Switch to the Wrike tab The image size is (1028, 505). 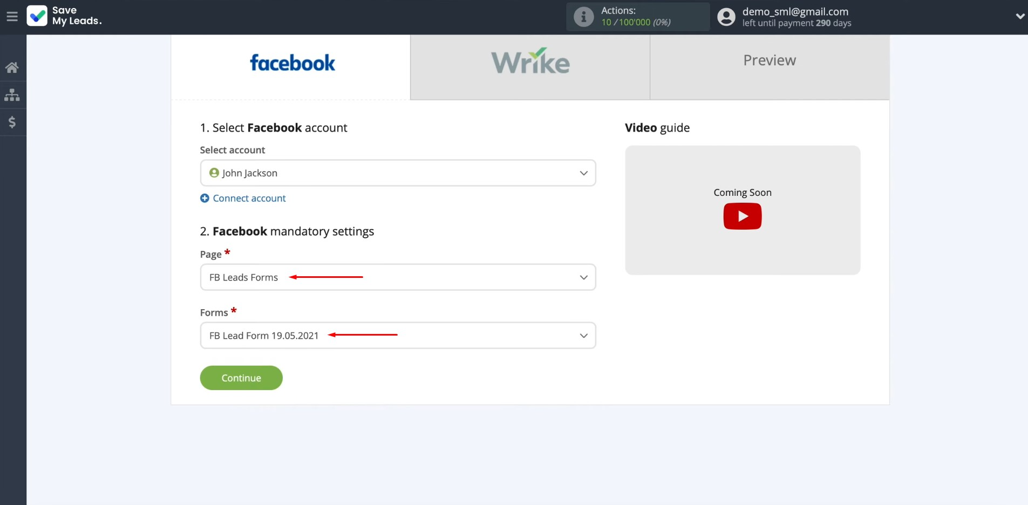click(530, 62)
